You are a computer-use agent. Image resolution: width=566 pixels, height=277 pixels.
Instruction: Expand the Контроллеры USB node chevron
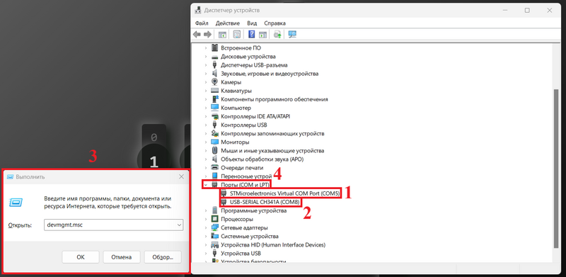pos(206,125)
